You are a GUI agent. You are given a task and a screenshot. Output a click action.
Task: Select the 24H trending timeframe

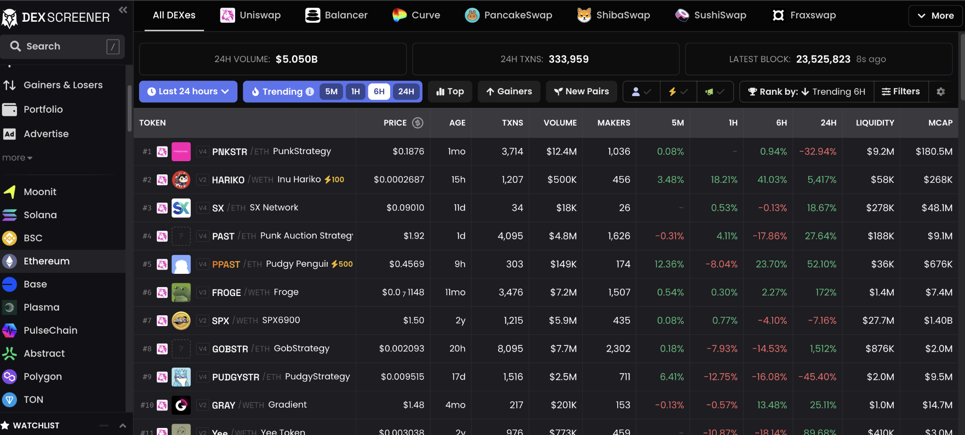(x=406, y=91)
